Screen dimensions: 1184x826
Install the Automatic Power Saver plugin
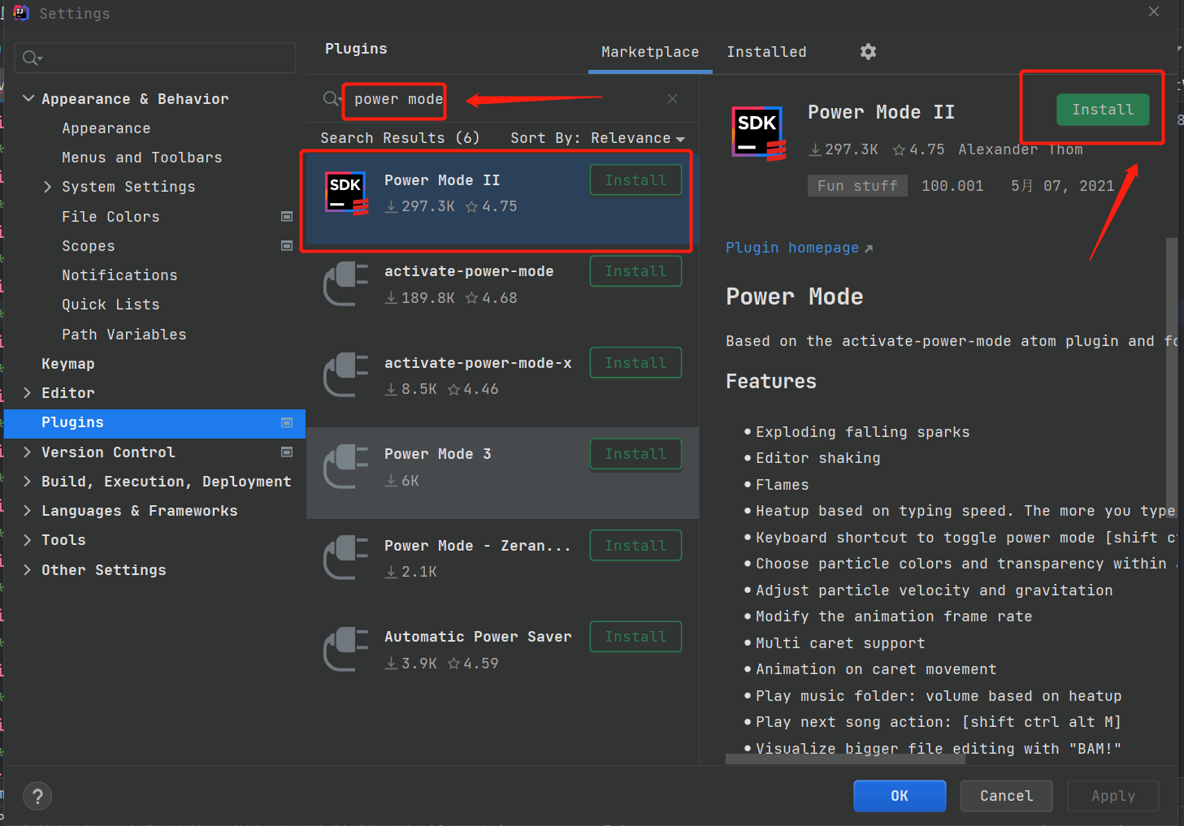point(635,637)
